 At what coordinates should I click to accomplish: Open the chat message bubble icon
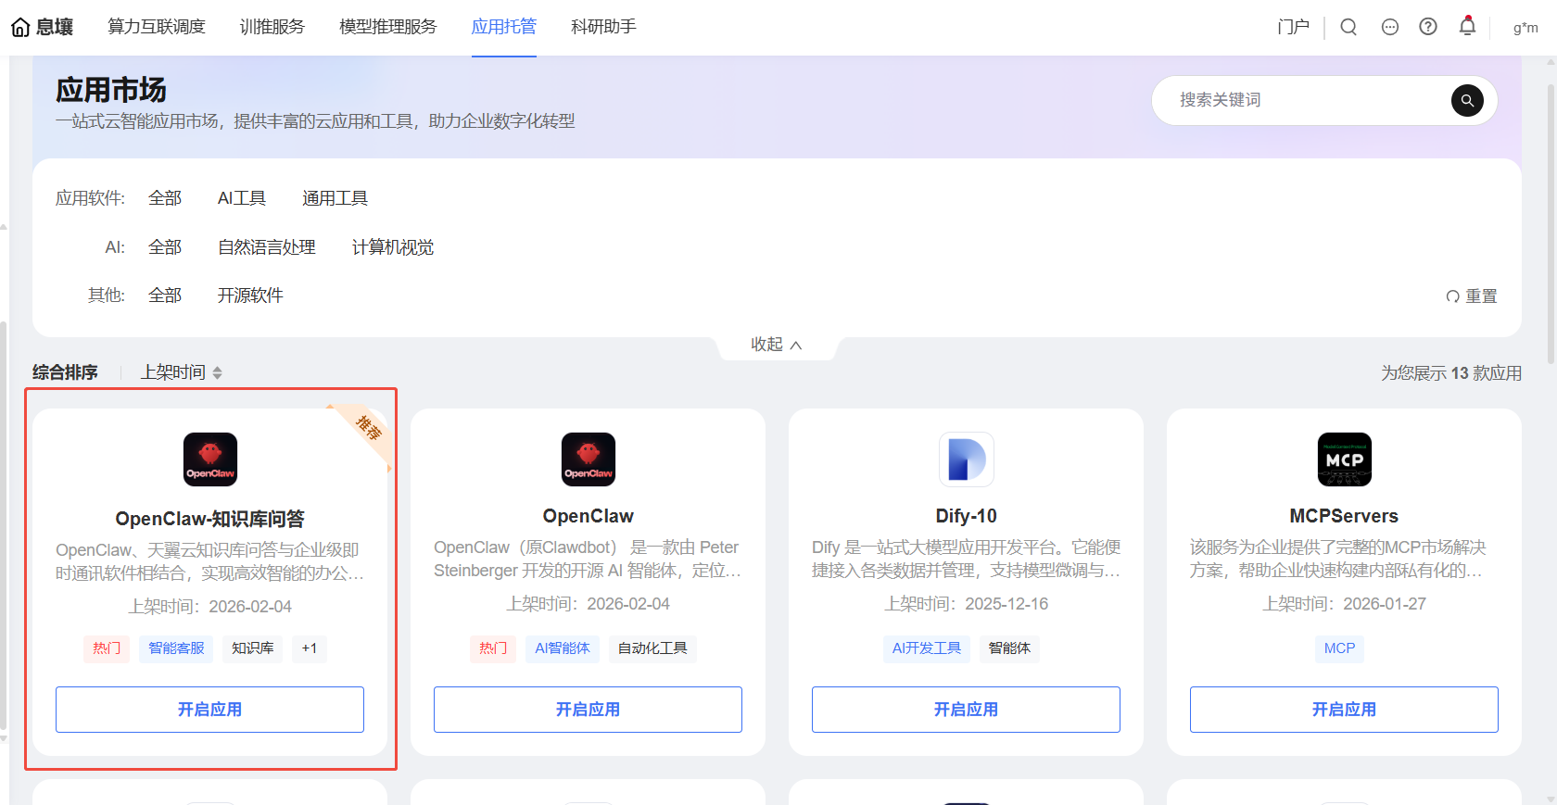tap(1390, 27)
